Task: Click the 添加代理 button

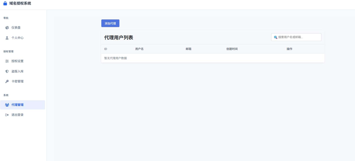Action: [110, 23]
